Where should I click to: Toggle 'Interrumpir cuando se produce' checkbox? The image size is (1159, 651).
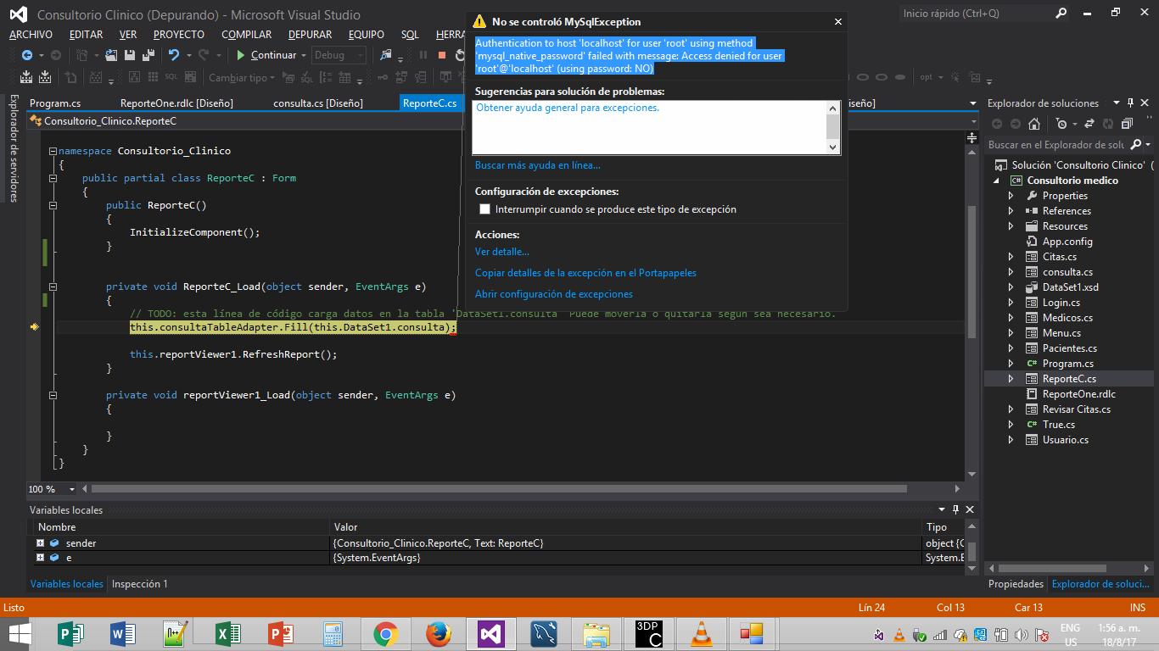point(485,209)
